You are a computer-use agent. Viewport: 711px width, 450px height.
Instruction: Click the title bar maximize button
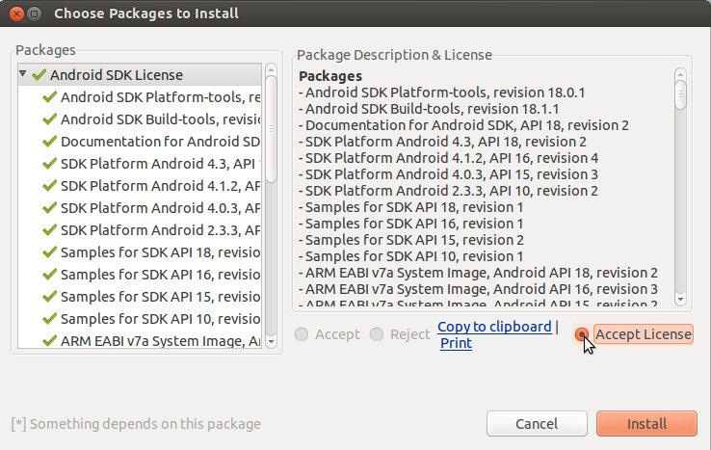point(35,13)
